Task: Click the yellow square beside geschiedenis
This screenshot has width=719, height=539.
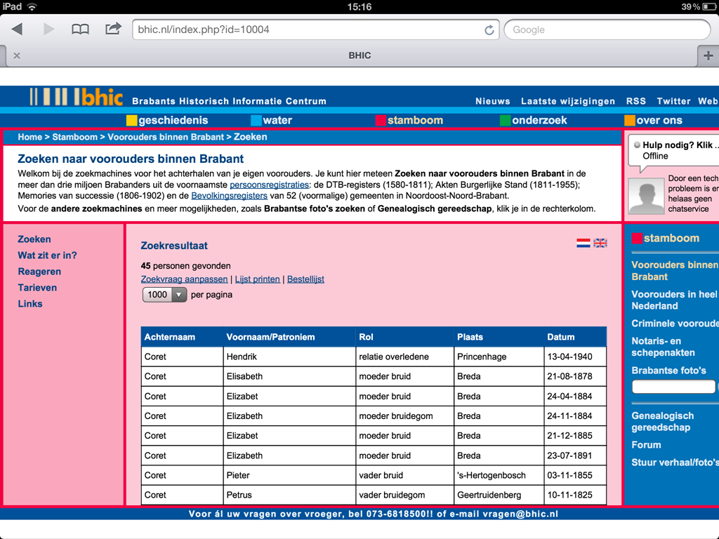Action: [131, 121]
